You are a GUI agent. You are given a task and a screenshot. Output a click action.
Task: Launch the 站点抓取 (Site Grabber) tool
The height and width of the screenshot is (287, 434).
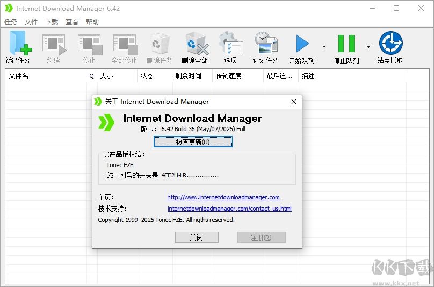point(390,44)
